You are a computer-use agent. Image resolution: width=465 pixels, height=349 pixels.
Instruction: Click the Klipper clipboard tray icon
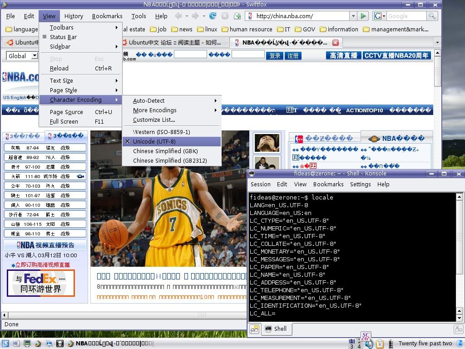click(380, 344)
